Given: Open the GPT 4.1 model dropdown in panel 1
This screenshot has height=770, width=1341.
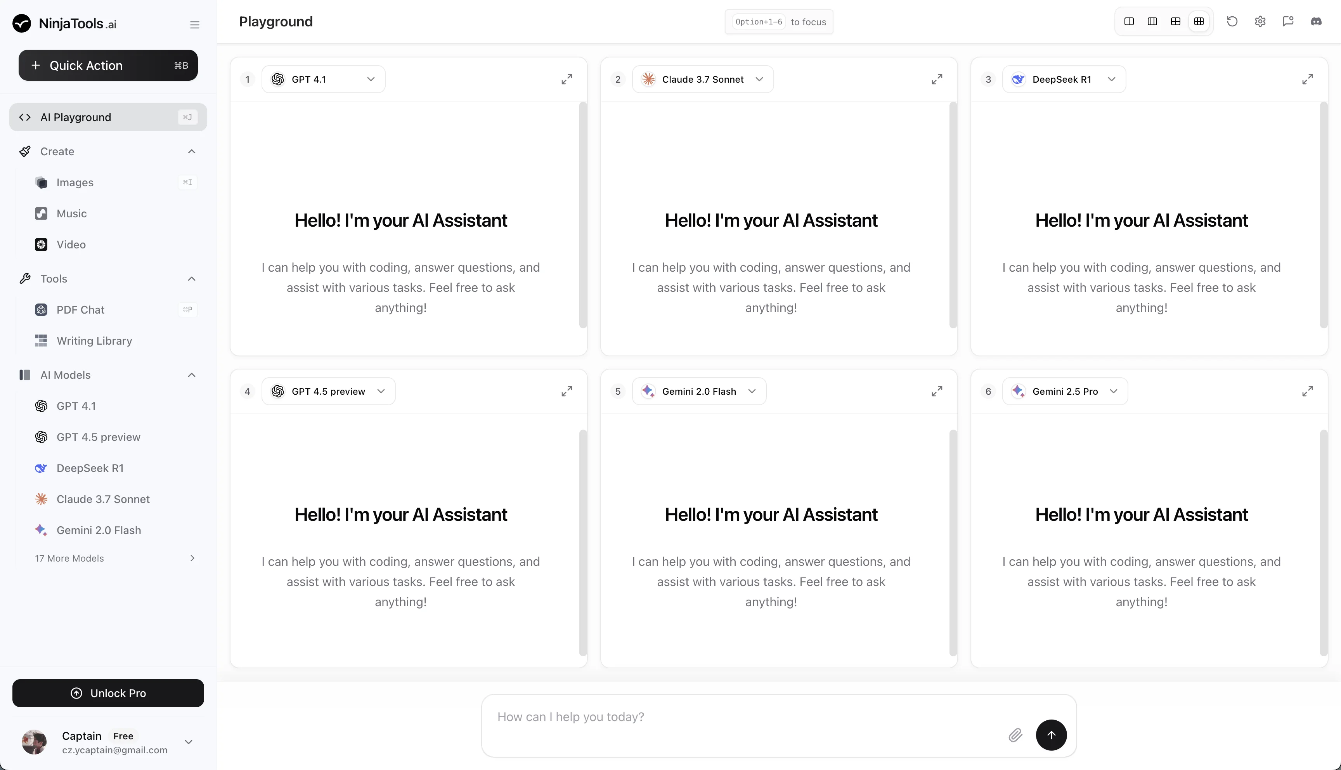Looking at the screenshot, I should [x=324, y=79].
